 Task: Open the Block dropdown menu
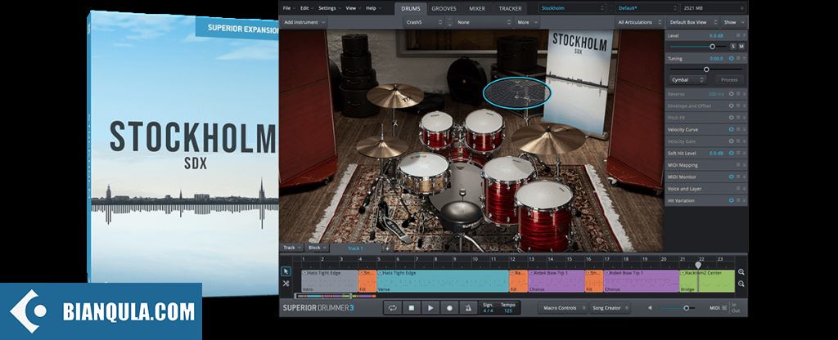pyautogui.click(x=318, y=248)
